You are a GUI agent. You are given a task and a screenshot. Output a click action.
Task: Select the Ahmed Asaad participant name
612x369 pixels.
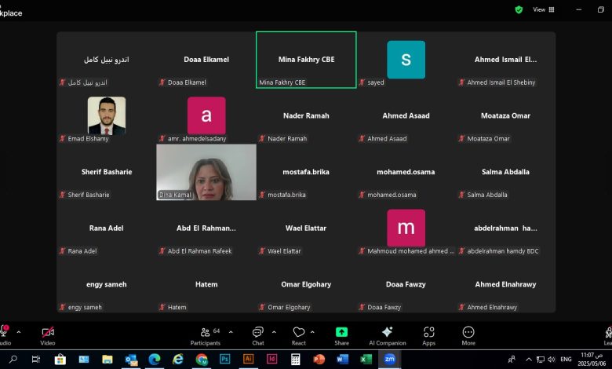(x=406, y=115)
